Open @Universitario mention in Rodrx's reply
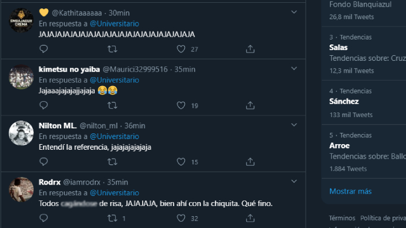Viewport: 406px width, 228px height. pyautogui.click(x=114, y=193)
